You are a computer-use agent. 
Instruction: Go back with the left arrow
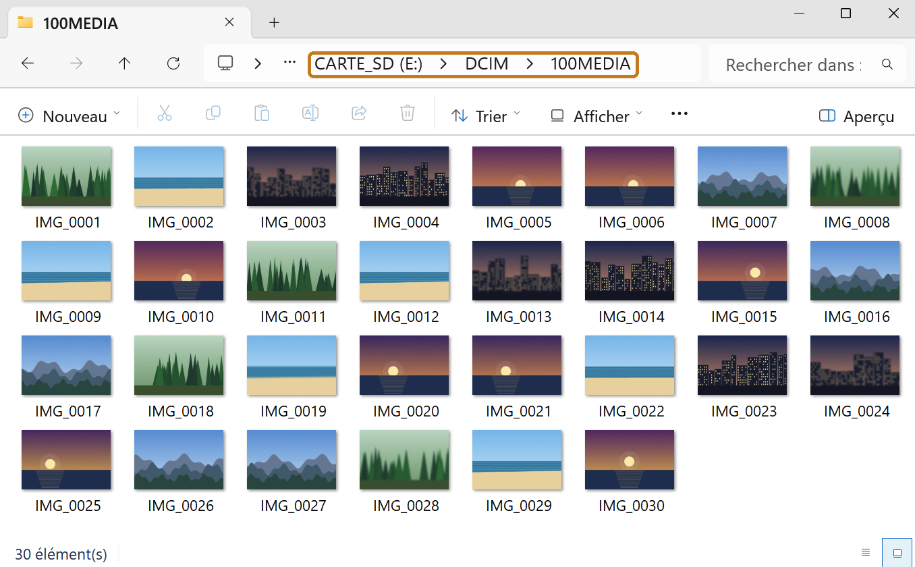27,63
